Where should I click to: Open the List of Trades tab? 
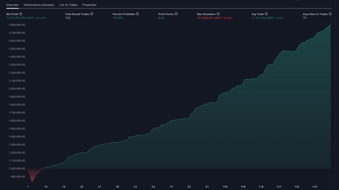(68, 5)
